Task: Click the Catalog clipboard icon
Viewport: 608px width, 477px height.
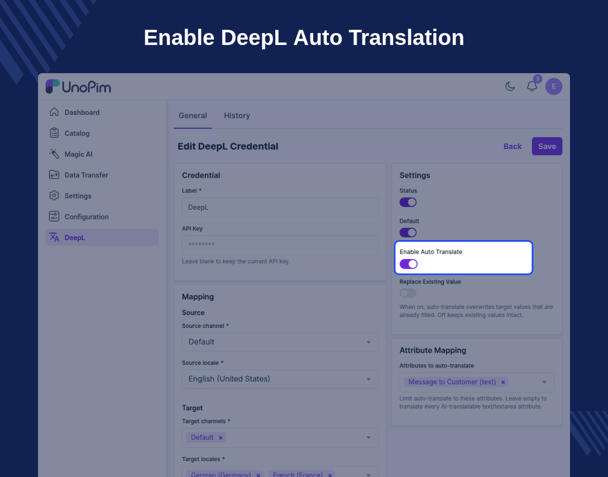Action: (54, 133)
